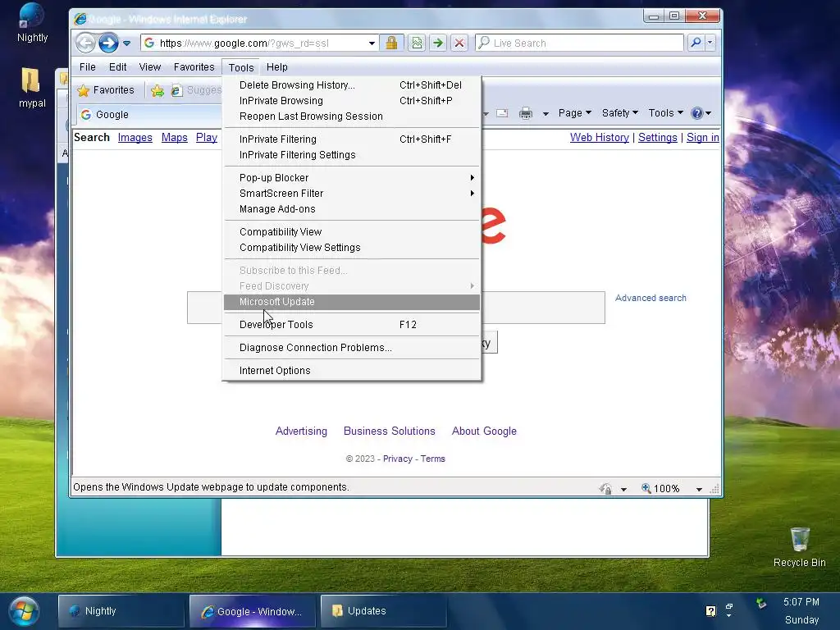840x630 pixels.
Task: Open the Edit menu
Action: (117, 67)
